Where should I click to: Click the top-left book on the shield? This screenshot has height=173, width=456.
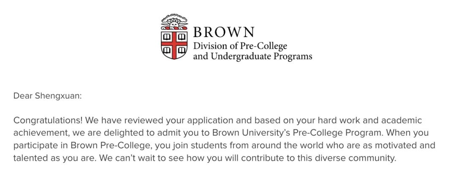point(167,37)
